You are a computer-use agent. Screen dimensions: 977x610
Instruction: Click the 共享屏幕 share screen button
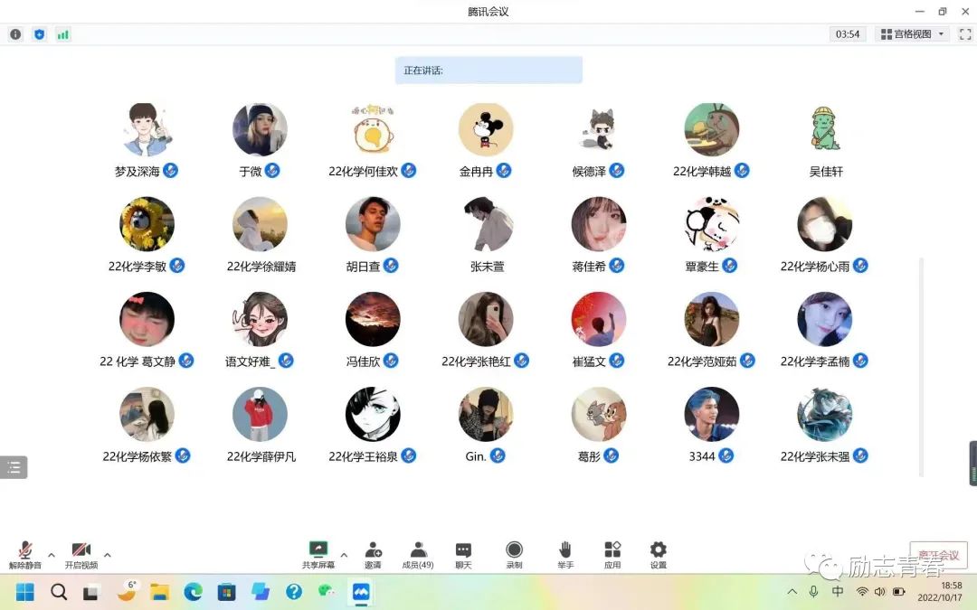[x=318, y=550]
